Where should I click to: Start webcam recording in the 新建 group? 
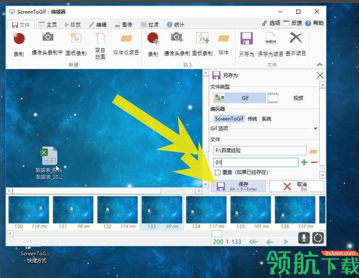tap(47, 45)
